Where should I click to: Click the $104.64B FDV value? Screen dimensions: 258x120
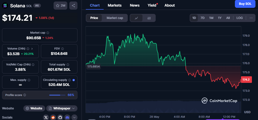[x=59, y=54]
